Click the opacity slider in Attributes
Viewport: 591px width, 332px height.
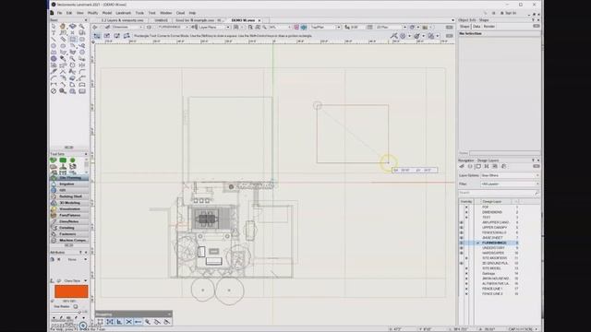click(69, 312)
